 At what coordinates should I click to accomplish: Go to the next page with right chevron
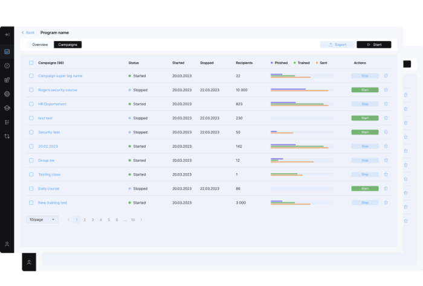point(141,220)
